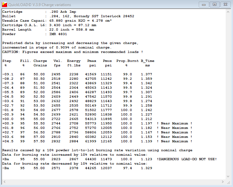The height and width of the screenshot is (187, 233).
Task: Click the prop burnt value '97.4'
Action: tap(127, 168)
